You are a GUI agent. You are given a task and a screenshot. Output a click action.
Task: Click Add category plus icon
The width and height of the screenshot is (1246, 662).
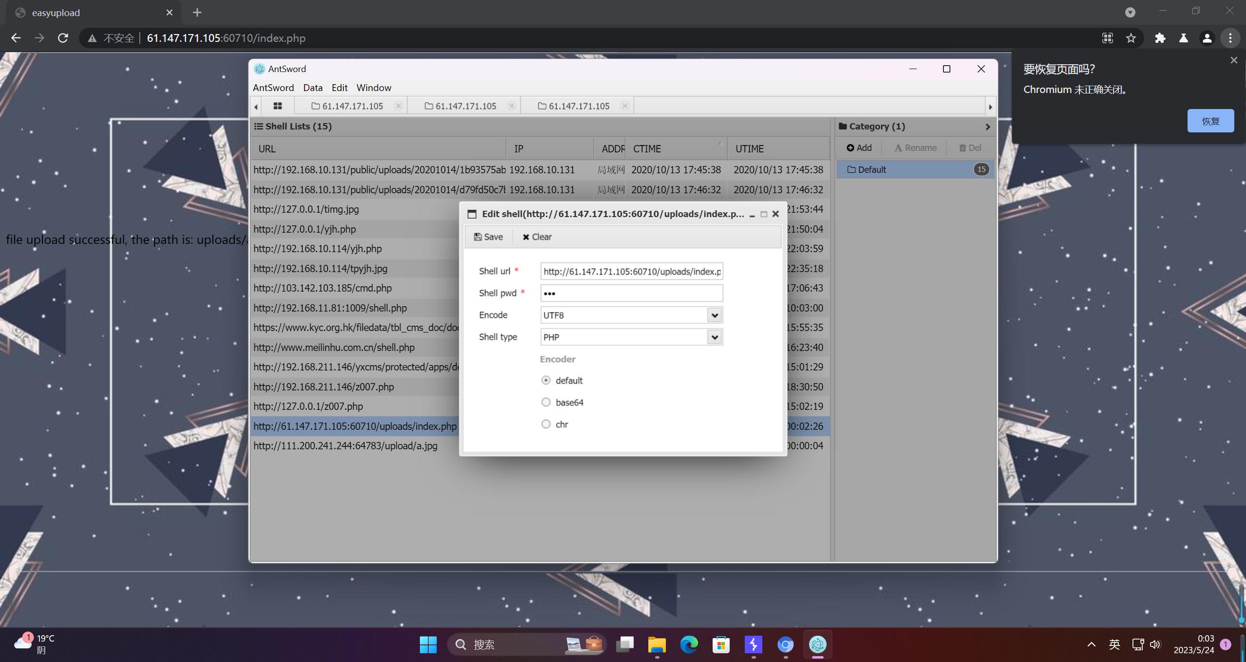(x=850, y=148)
